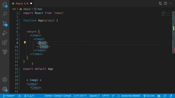Click line number 9 in gutter
The image size is (175, 98).
tap(17, 43)
